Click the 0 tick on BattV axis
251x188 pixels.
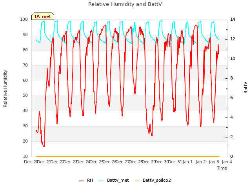(x=231, y=157)
